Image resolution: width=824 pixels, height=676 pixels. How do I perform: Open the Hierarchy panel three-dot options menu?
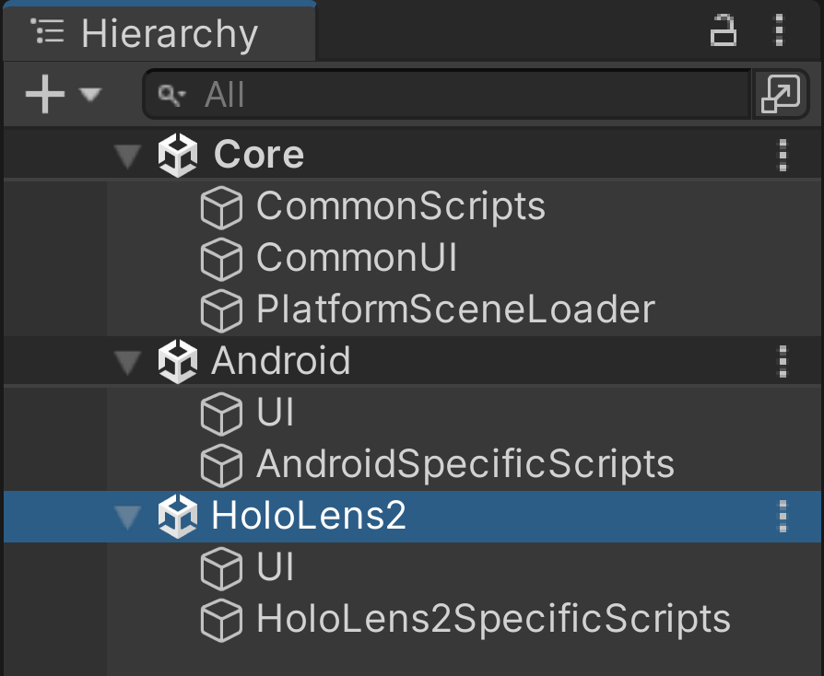780,30
